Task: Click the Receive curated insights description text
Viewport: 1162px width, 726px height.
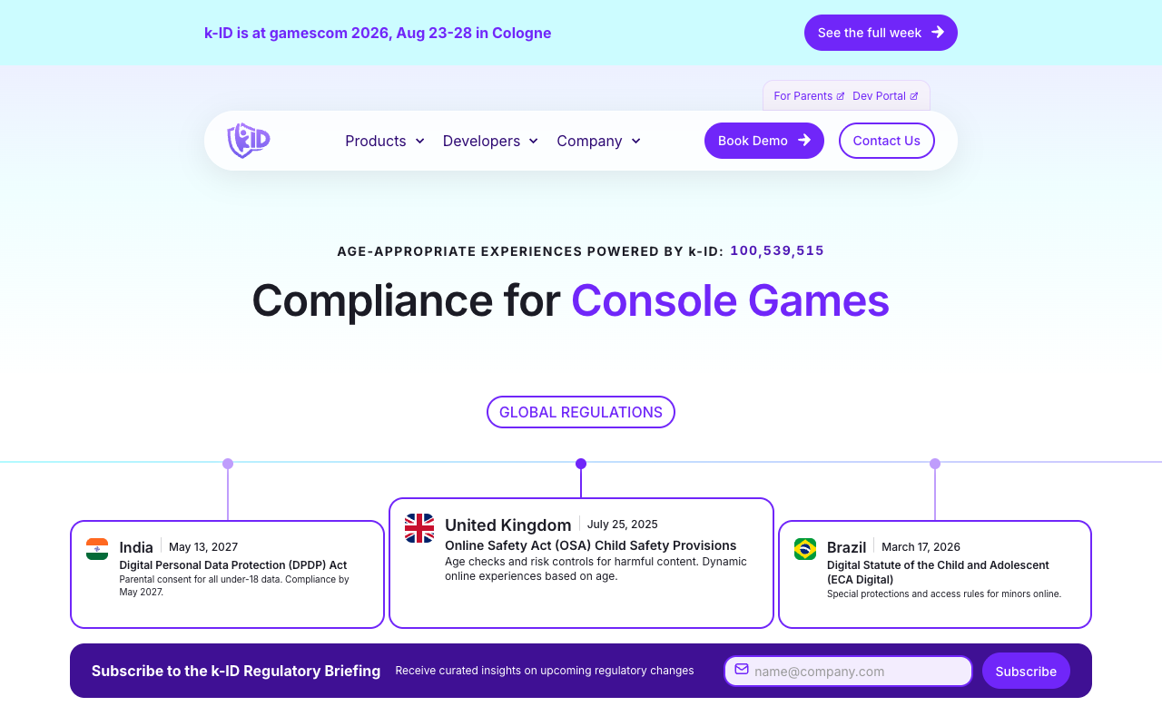Action: (x=545, y=671)
